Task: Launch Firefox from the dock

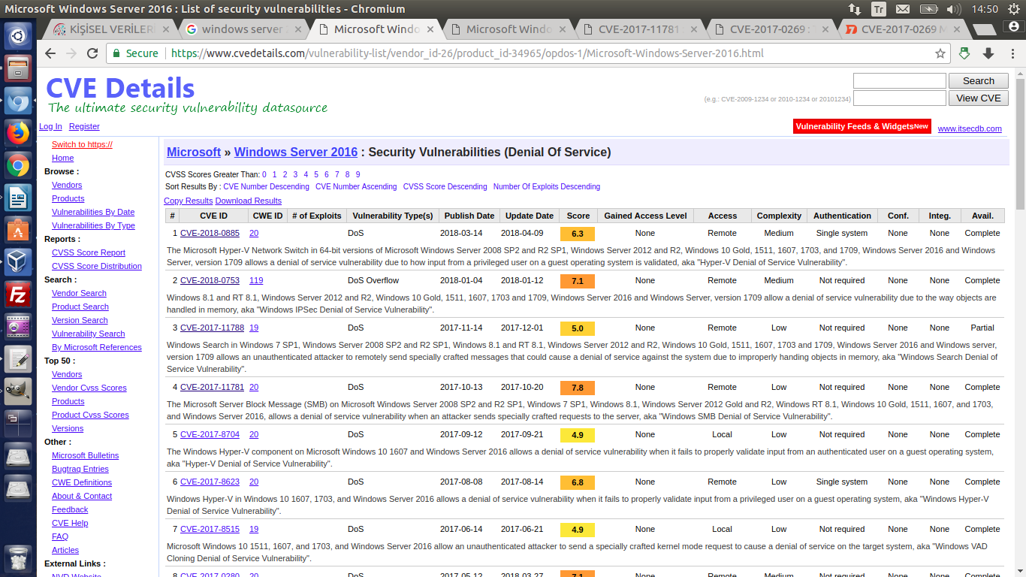Action: tap(18, 133)
